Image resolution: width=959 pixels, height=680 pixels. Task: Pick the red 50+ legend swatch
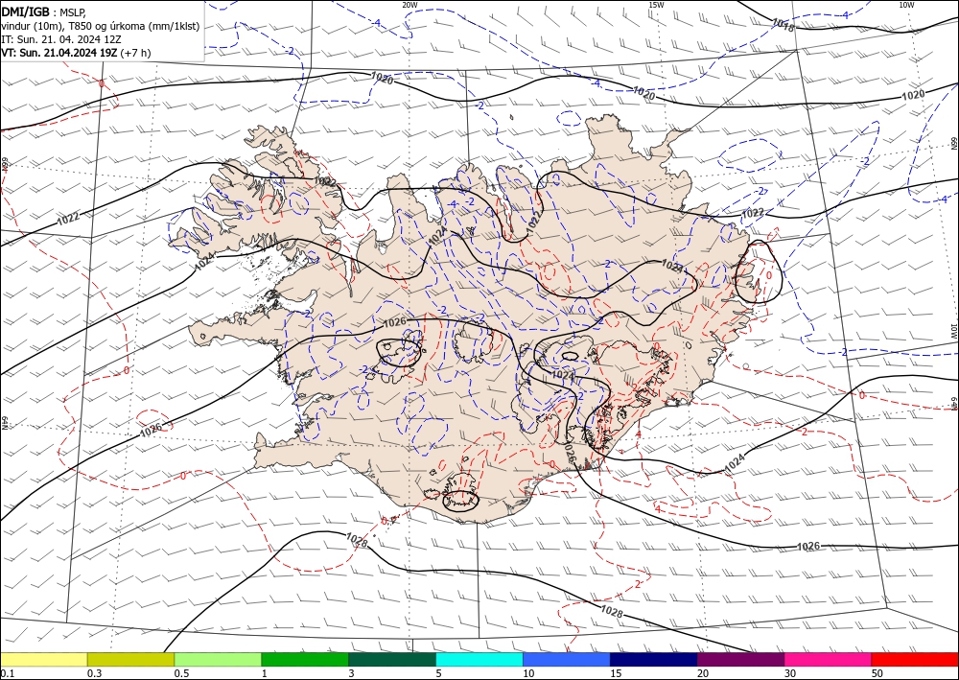coord(915,659)
